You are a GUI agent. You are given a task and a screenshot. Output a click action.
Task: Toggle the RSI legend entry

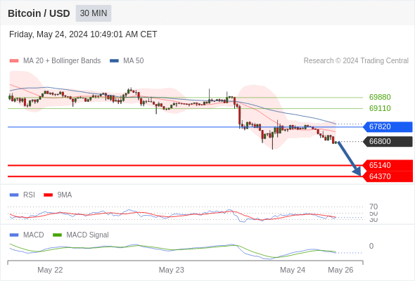coord(23,195)
